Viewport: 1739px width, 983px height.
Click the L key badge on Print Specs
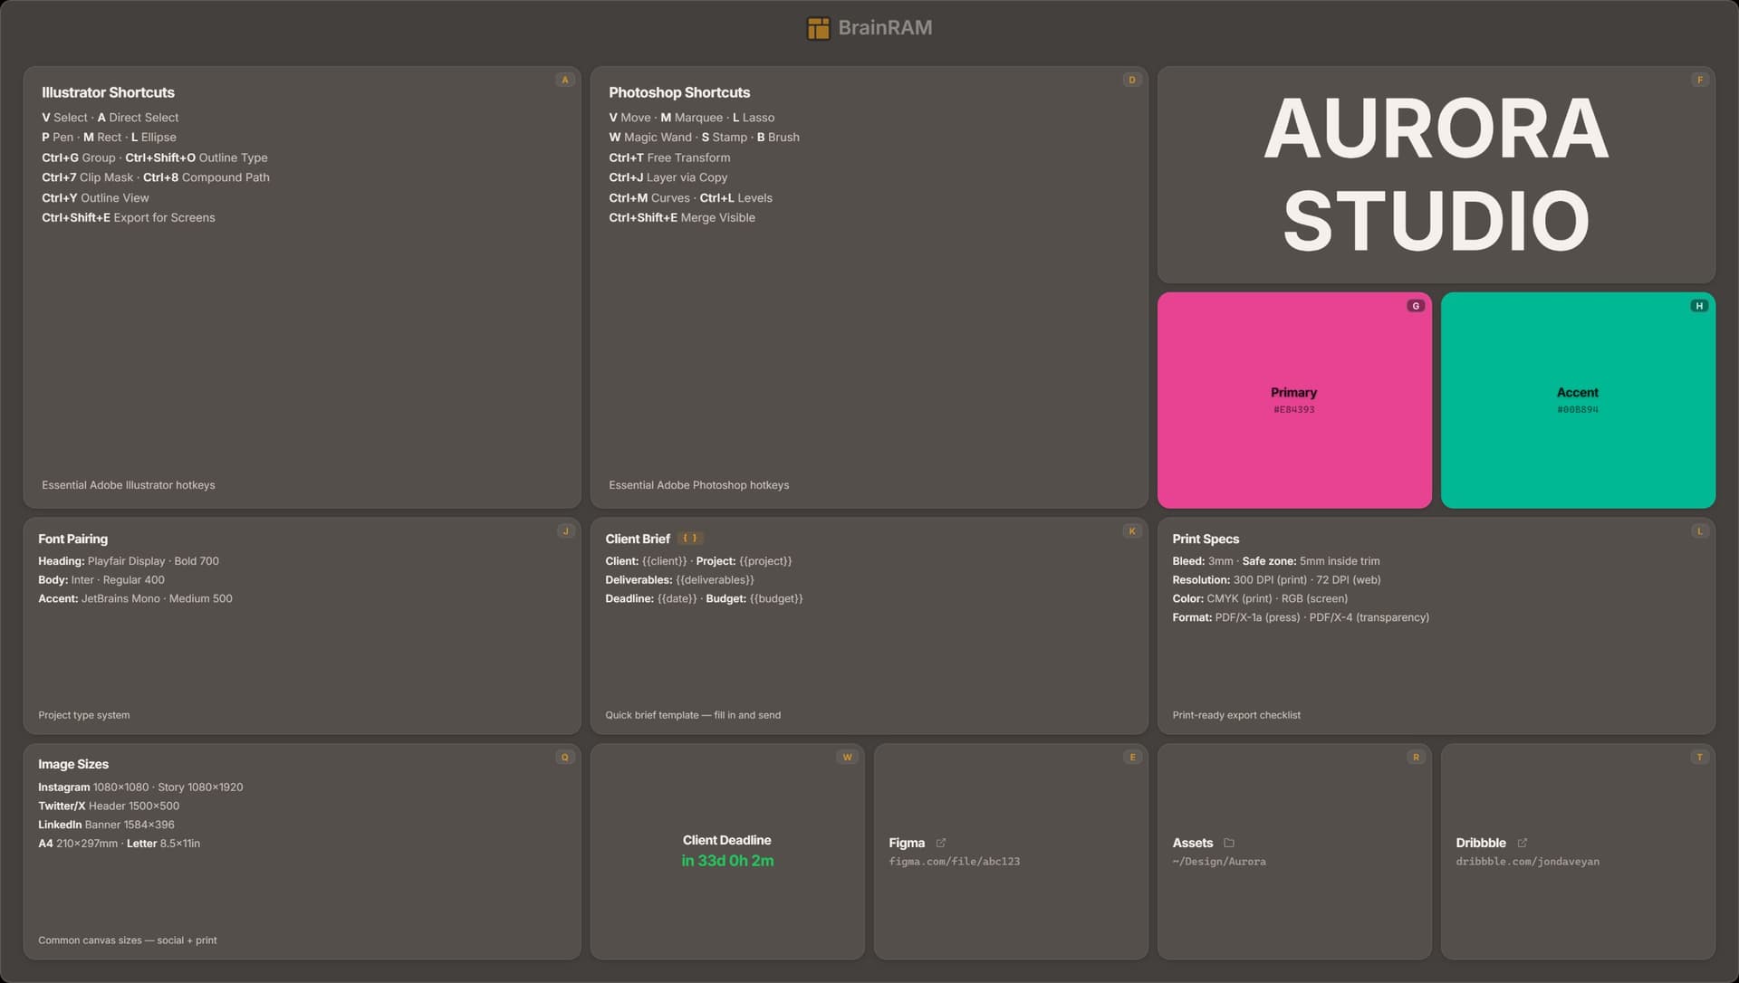(1700, 531)
